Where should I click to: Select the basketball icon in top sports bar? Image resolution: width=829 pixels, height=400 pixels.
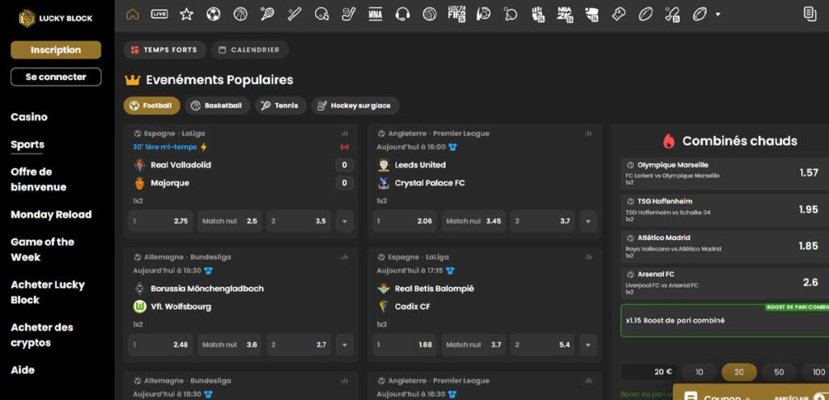[x=240, y=15]
